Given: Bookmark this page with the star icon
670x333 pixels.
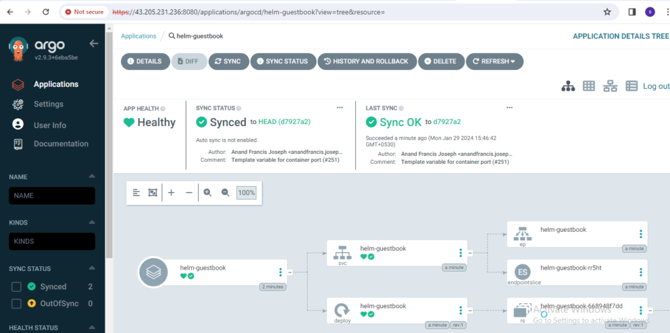Looking at the screenshot, I should pos(607,12).
